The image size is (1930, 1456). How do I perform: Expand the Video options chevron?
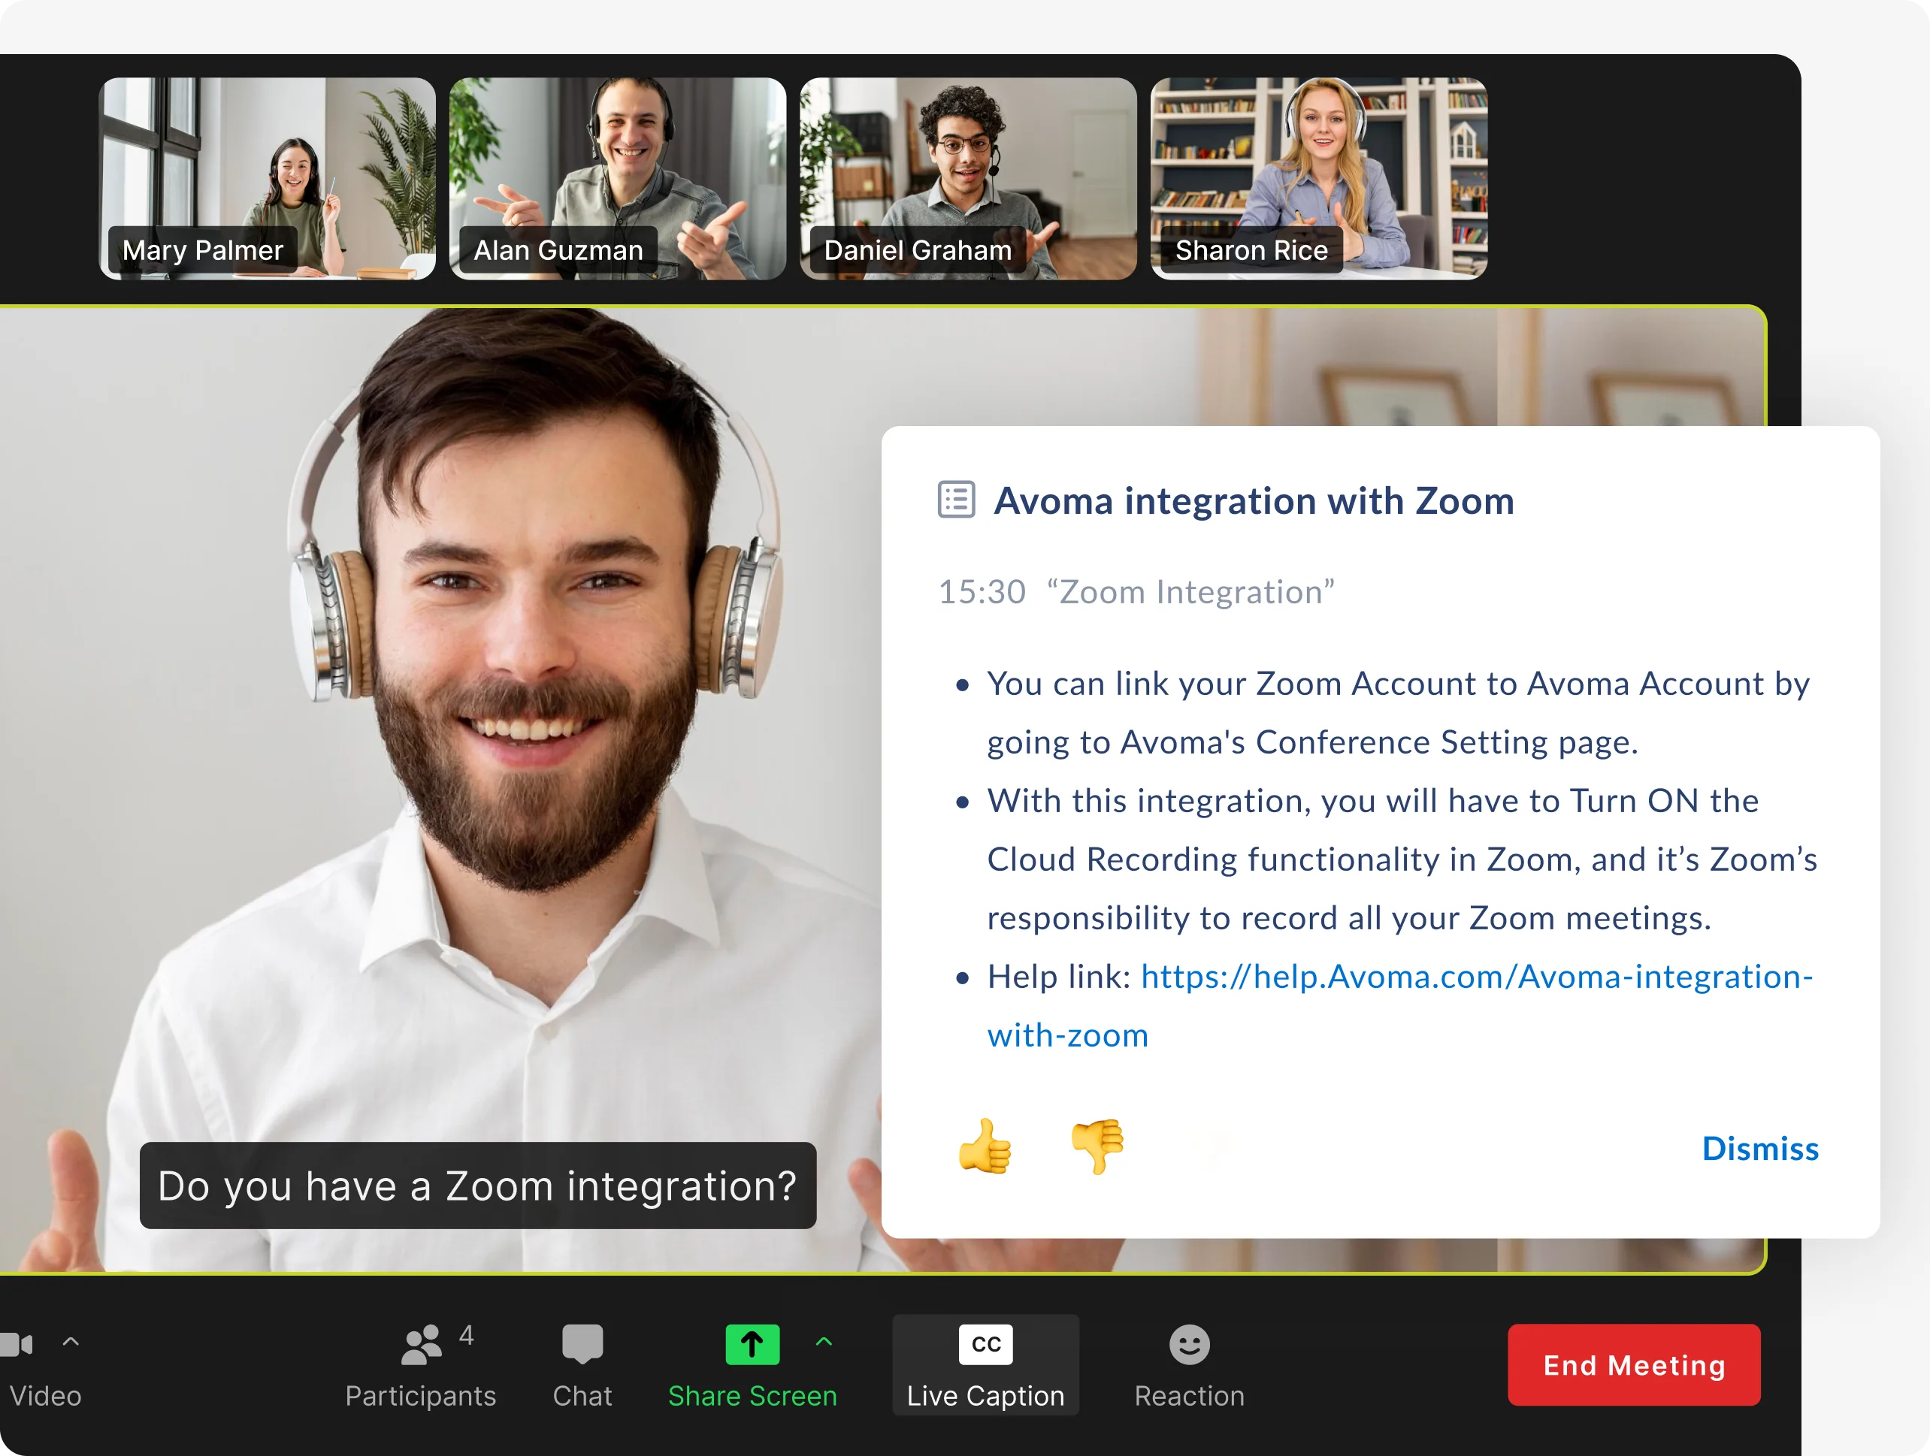(71, 1342)
